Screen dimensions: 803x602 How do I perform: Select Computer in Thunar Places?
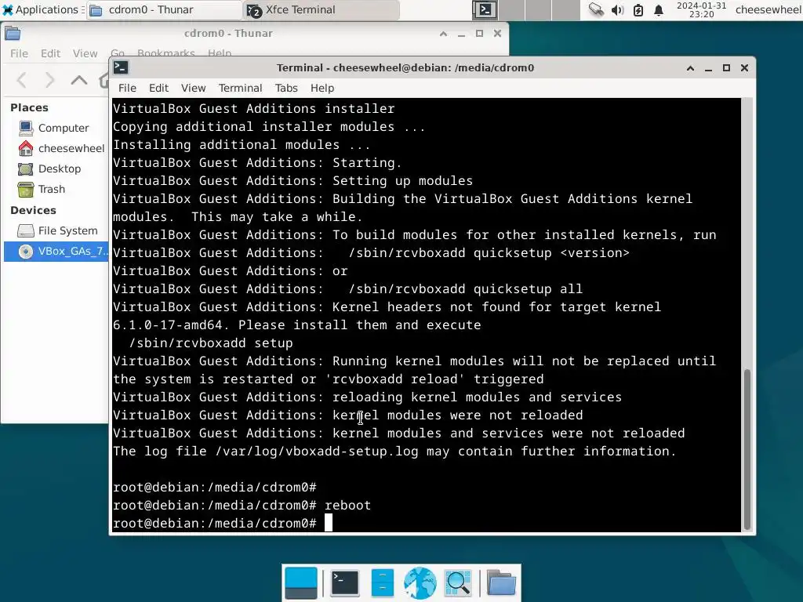[x=56, y=128]
